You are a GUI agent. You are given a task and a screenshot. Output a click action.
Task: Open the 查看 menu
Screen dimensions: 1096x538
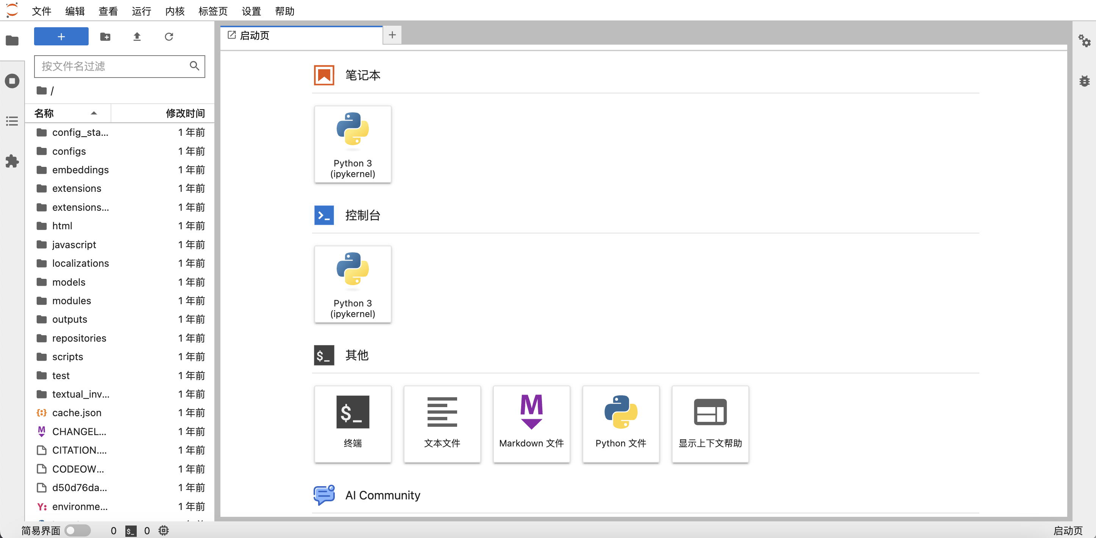[x=108, y=11]
